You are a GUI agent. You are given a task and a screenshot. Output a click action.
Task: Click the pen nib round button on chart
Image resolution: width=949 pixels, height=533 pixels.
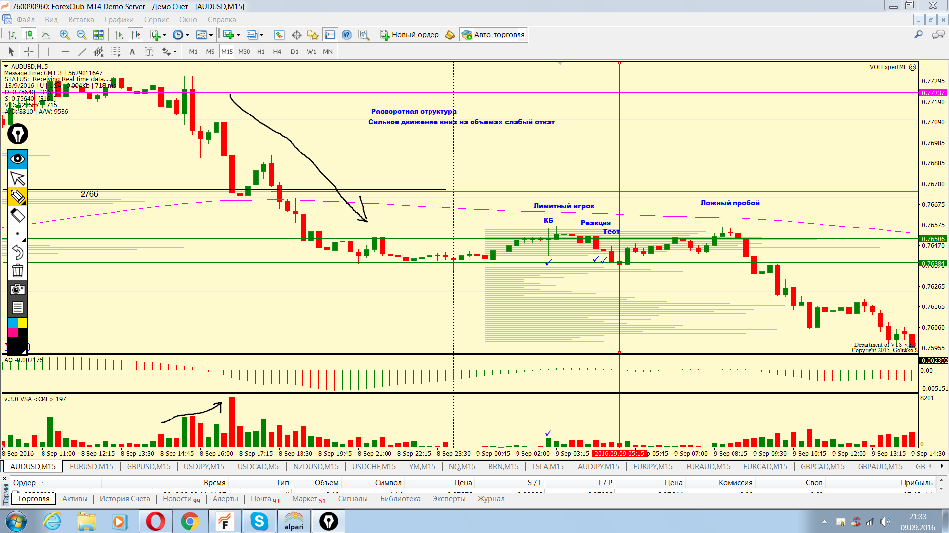point(18,134)
